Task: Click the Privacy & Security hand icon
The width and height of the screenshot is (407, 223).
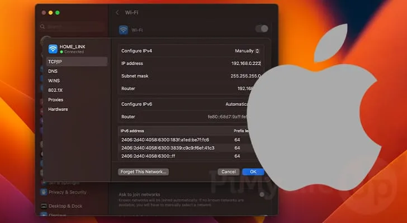Action: [x=44, y=192]
